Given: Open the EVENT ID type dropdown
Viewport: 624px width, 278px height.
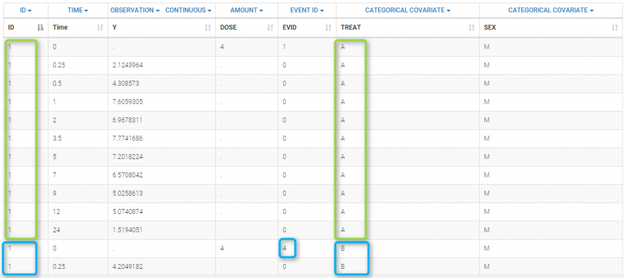Looking at the screenshot, I should pos(306,10).
